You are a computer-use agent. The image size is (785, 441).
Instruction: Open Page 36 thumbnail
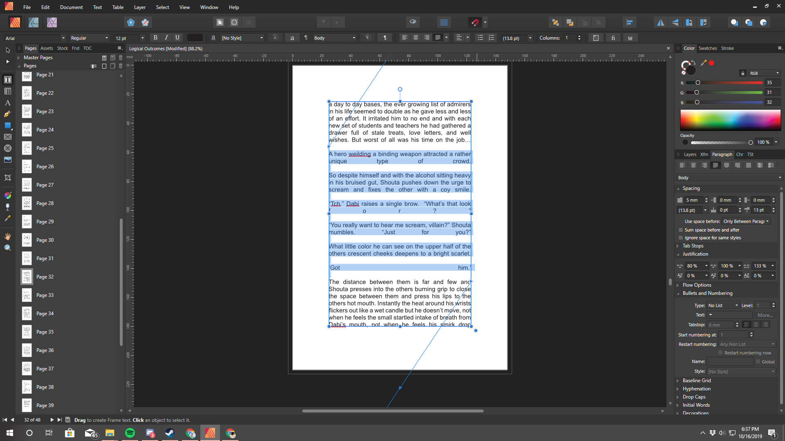pos(27,350)
